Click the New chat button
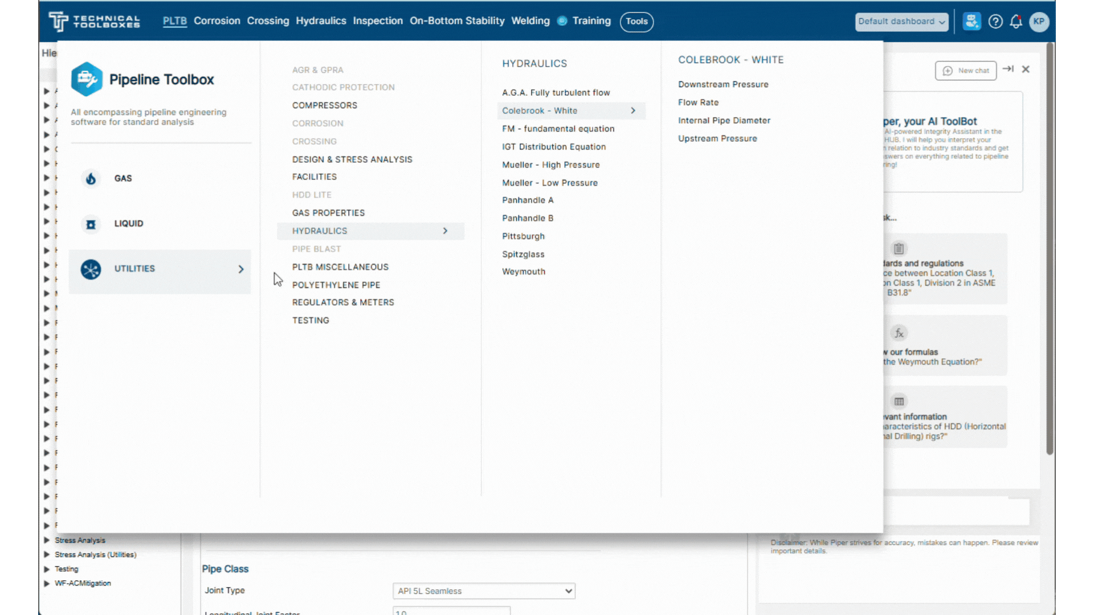This screenshot has width=1094, height=615. 966,71
